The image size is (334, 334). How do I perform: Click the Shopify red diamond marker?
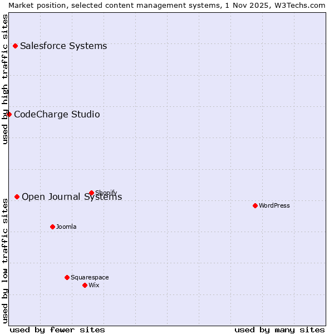[91, 193]
